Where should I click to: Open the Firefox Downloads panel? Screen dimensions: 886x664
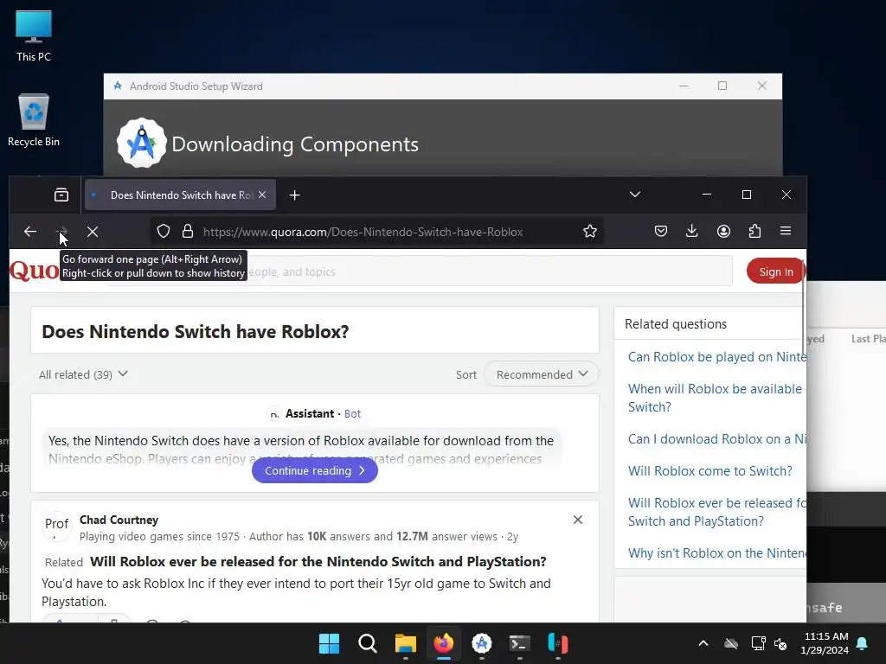691,231
